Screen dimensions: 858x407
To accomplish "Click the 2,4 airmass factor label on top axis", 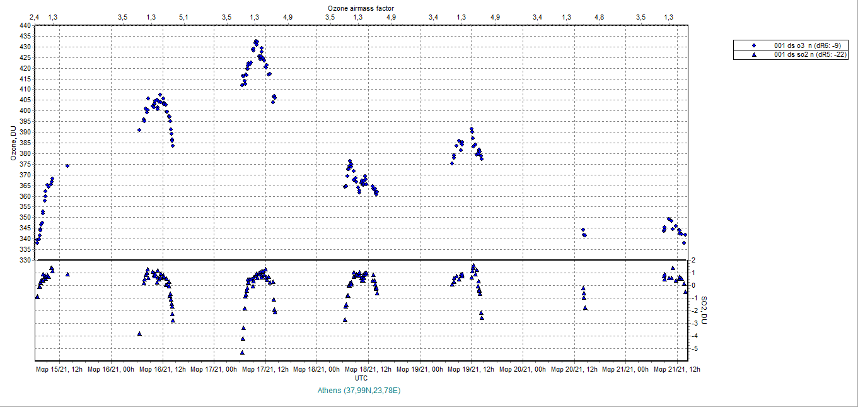I will 34,17.
